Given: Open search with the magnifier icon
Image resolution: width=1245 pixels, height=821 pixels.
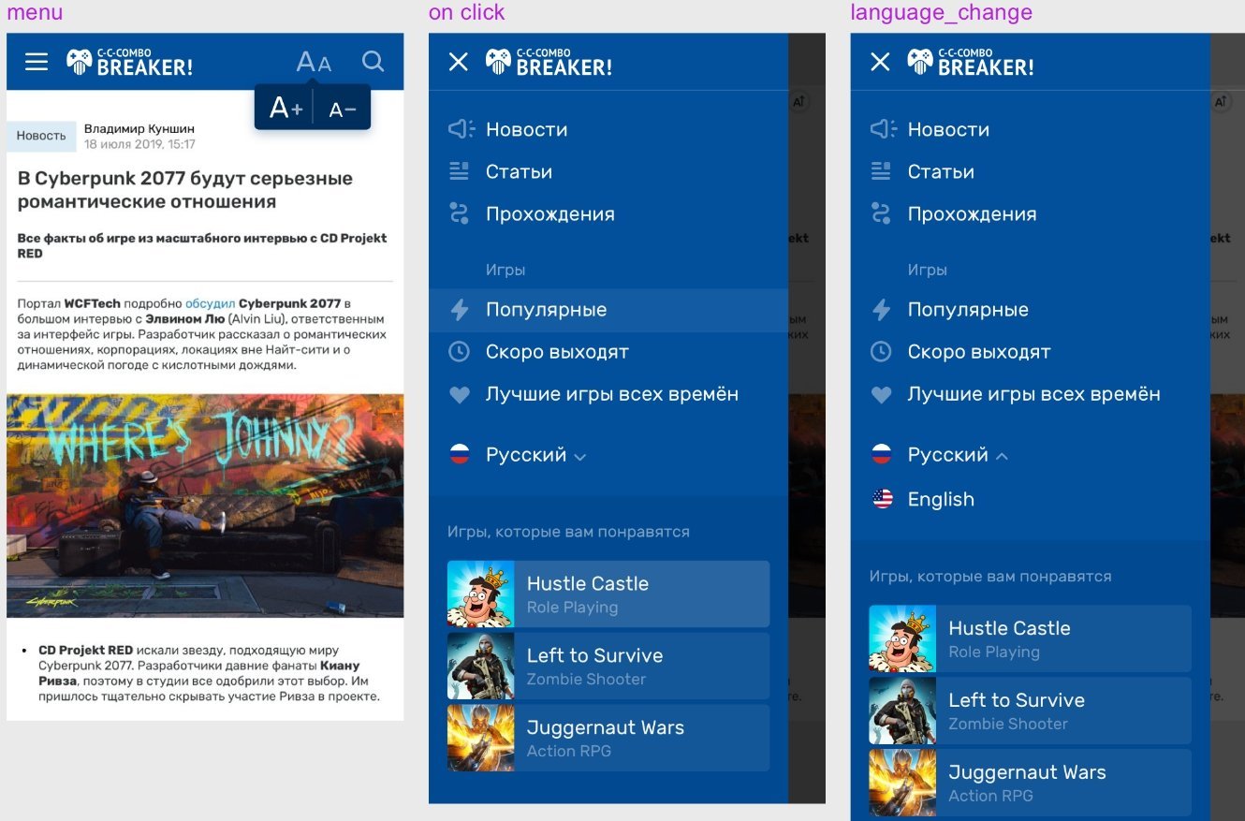Looking at the screenshot, I should [373, 62].
